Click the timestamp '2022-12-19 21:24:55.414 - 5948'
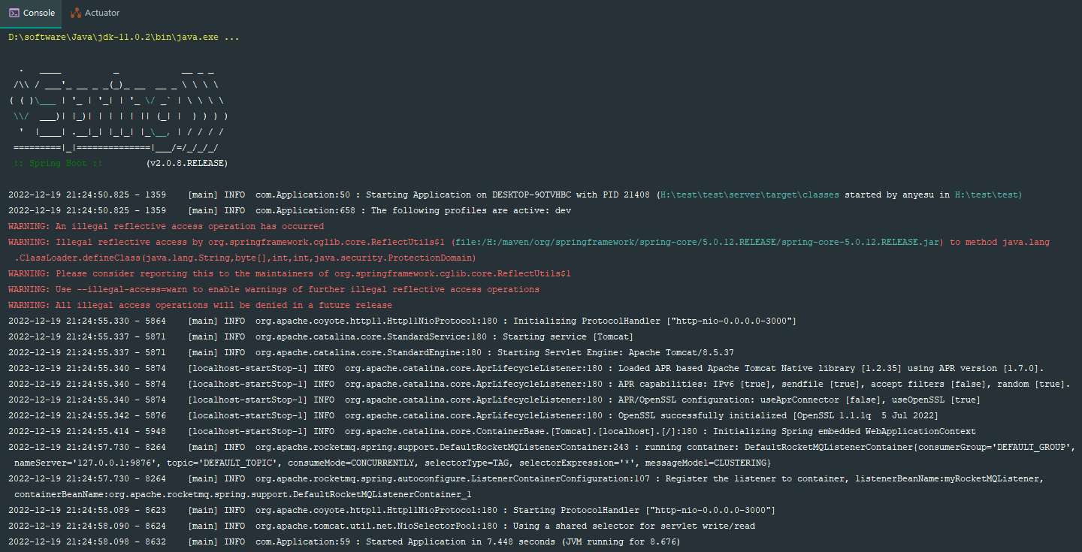This screenshot has width=1082, height=552. 87,431
